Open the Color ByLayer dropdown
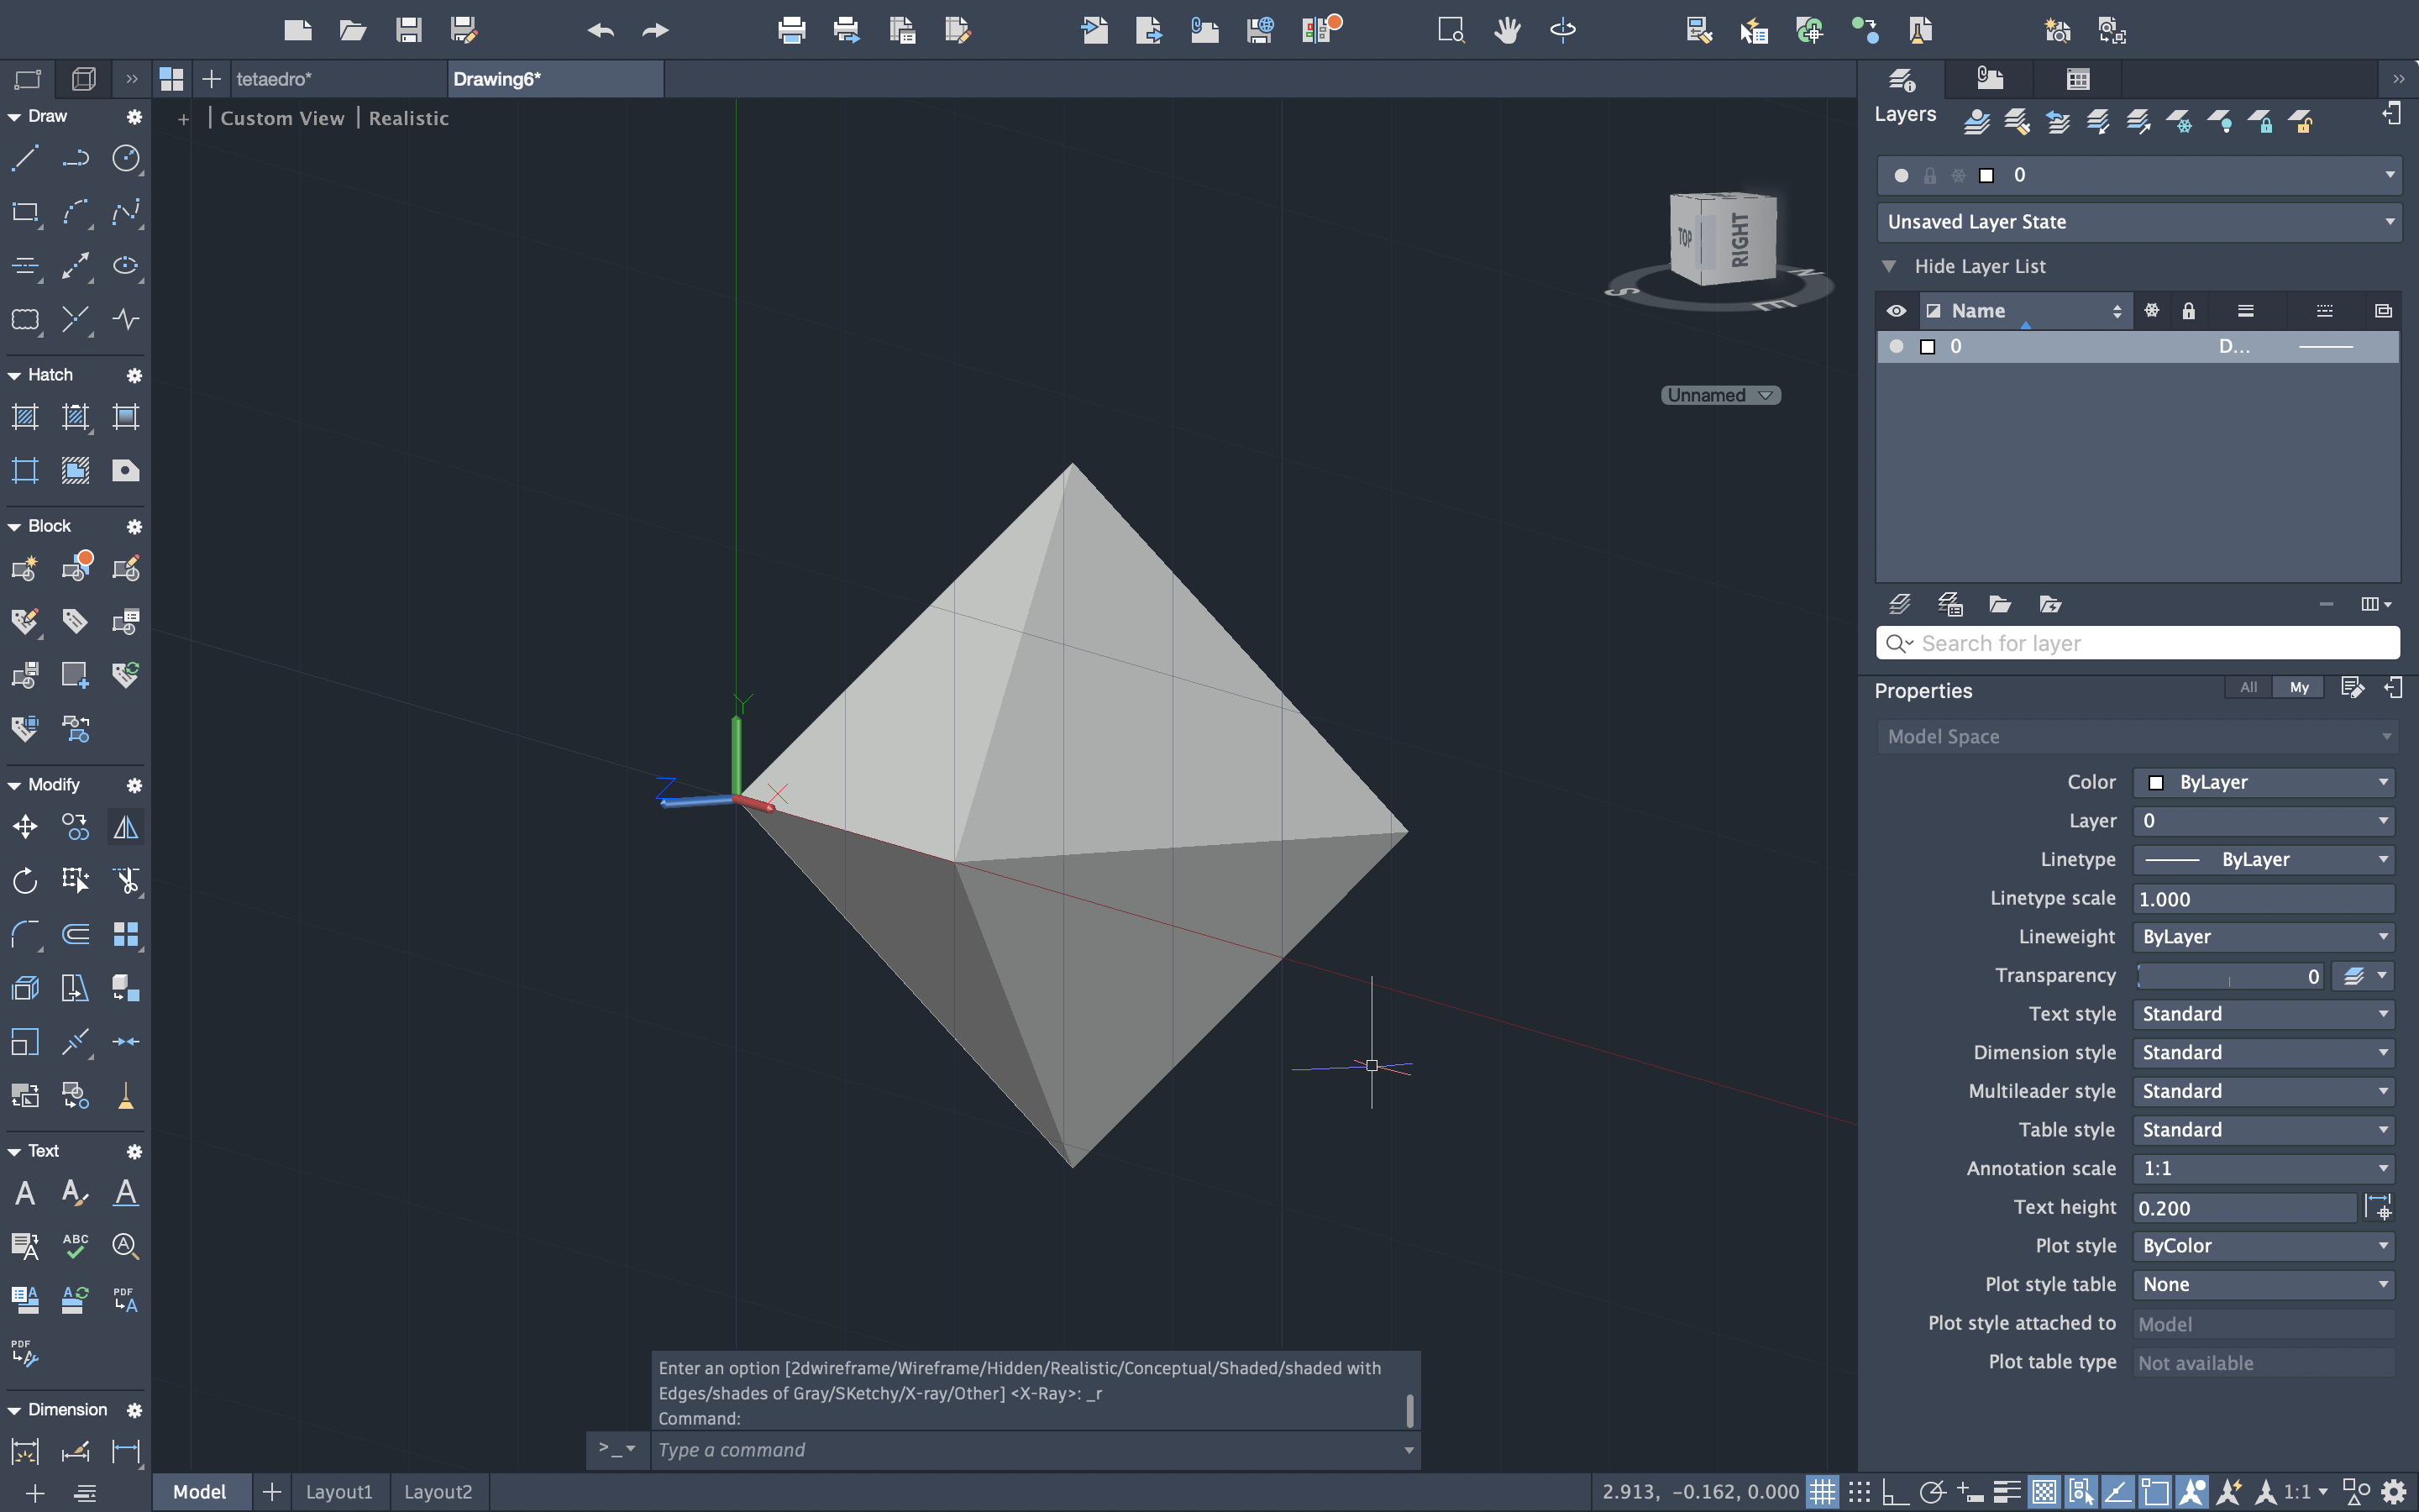 click(2264, 782)
